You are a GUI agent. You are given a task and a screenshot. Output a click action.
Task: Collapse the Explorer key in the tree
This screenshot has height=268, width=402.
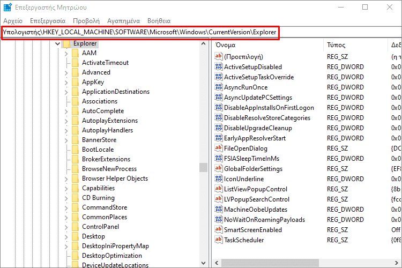[x=58, y=44]
